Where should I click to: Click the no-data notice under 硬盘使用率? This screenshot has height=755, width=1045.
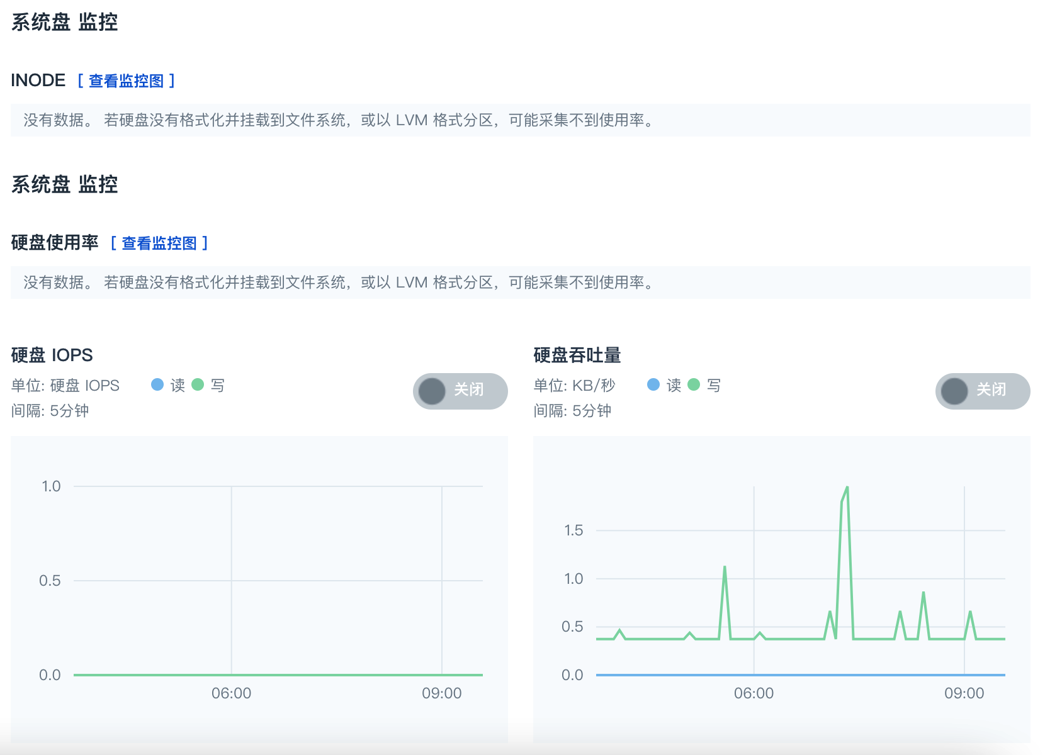(521, 282)
